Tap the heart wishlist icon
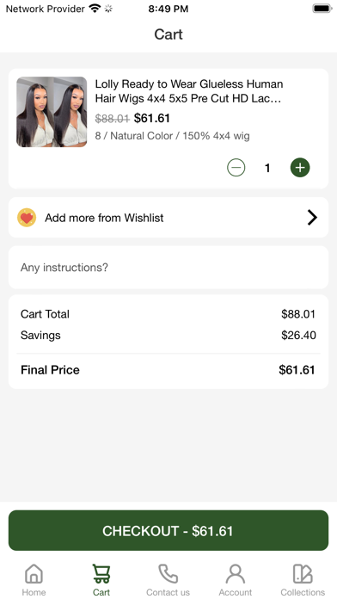 click(27, 218)
